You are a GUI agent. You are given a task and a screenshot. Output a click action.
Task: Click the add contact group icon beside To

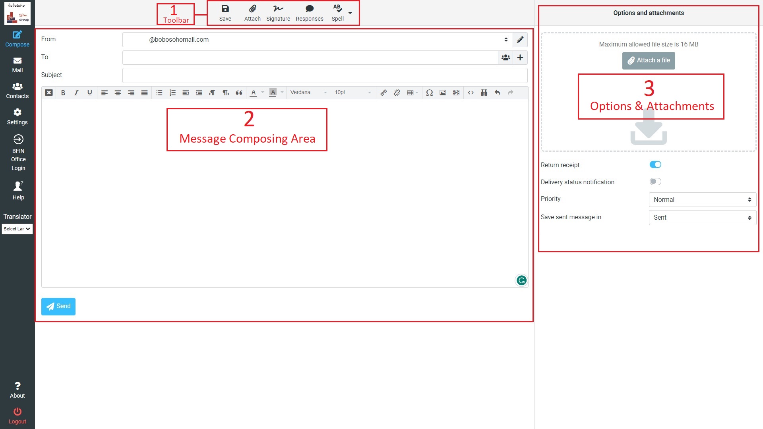[x=505, y=58]
